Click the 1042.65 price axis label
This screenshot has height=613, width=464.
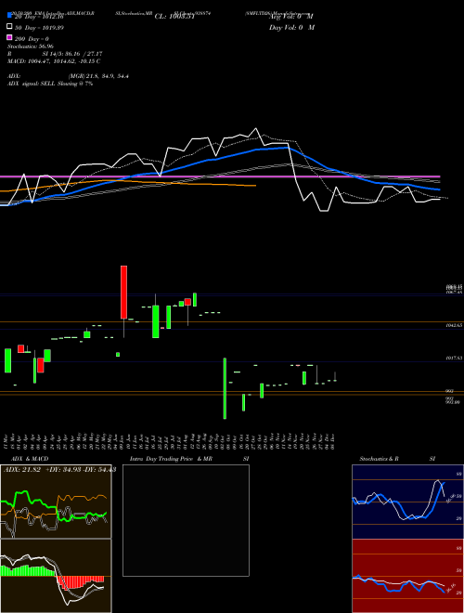click(x=454, y=325)
